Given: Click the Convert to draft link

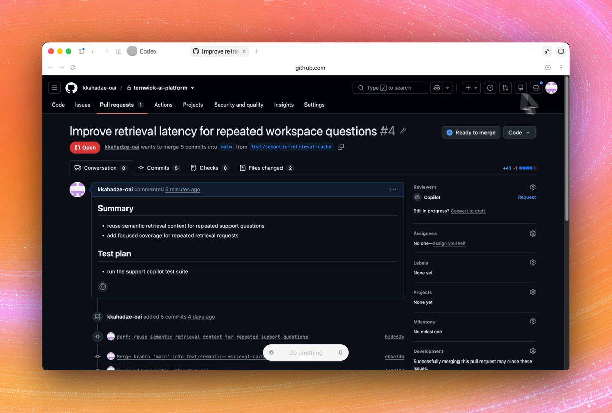Looking at the screenshot, I should pos(468,211).
